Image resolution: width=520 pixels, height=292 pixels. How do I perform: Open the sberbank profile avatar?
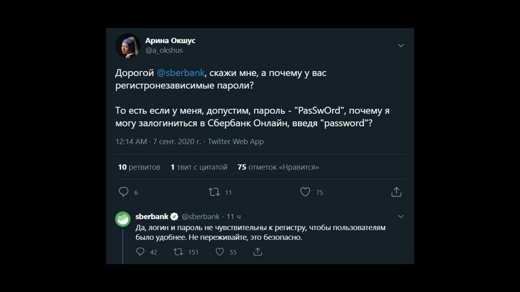click(123, 219)
